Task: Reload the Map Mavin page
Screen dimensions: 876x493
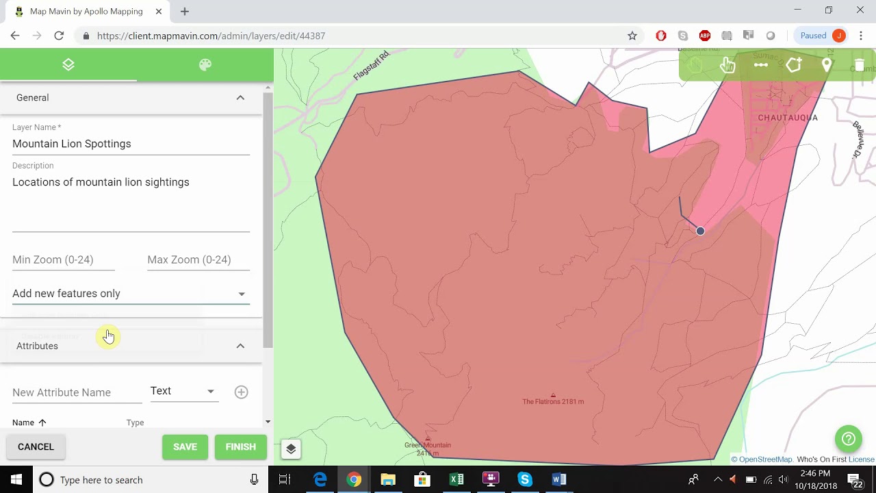Action: click(59, 36)
